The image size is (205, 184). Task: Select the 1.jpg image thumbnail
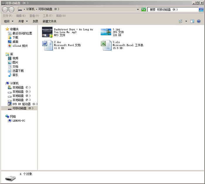tap(106, 32)
